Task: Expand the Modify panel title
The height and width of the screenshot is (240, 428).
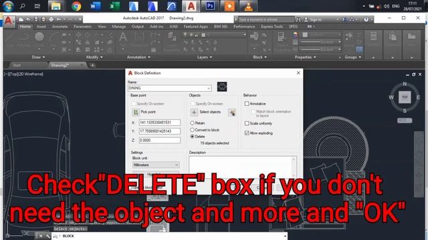Action: (94, 57)
